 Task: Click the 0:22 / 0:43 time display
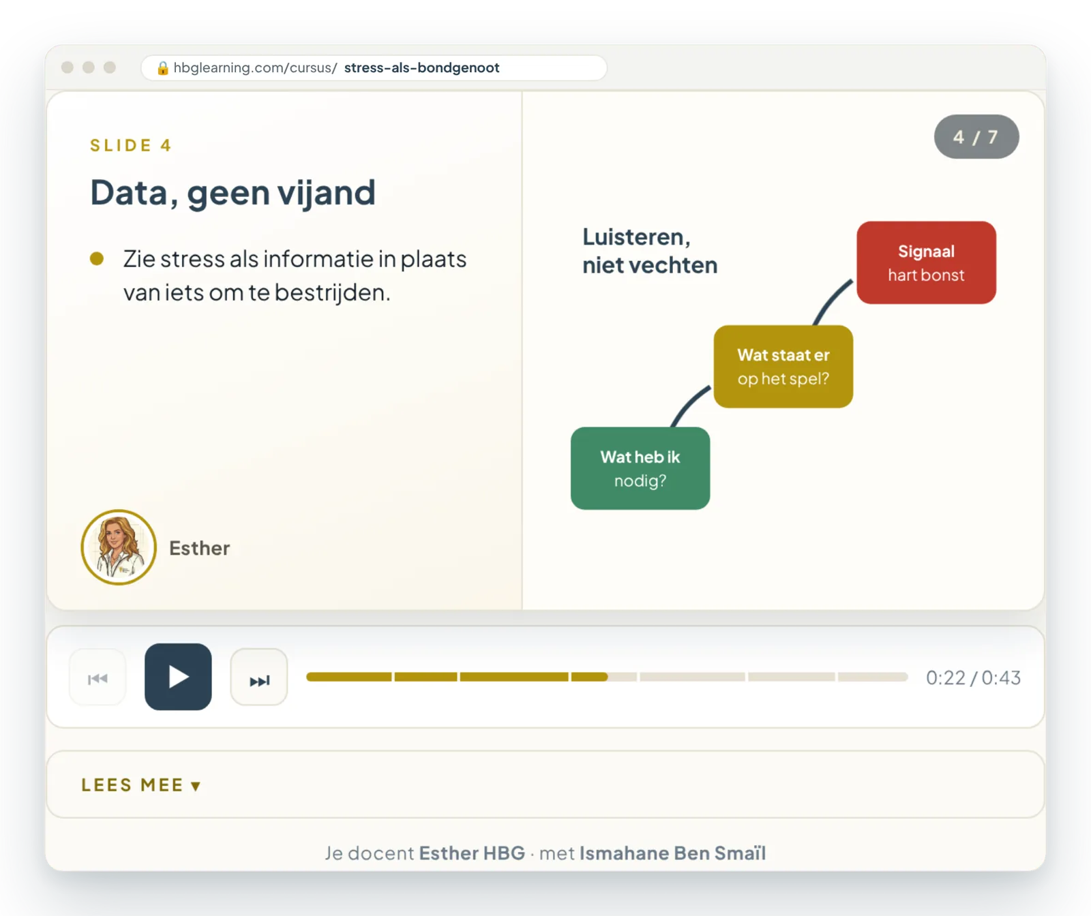[x=973, y=677]
